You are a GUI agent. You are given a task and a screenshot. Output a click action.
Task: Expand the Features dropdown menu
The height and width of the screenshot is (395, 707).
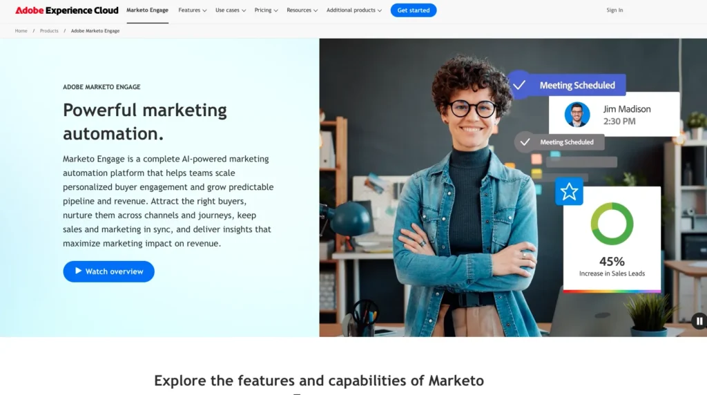192,10
